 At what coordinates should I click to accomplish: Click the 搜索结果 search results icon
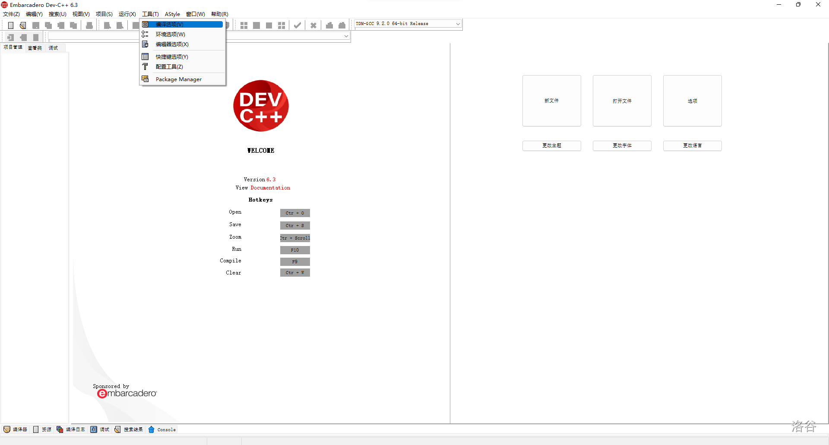(117, 429)
